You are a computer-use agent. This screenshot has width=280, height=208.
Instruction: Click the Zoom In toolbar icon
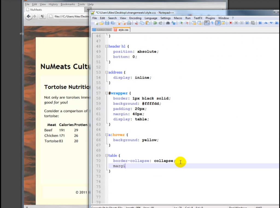(180, 23)
